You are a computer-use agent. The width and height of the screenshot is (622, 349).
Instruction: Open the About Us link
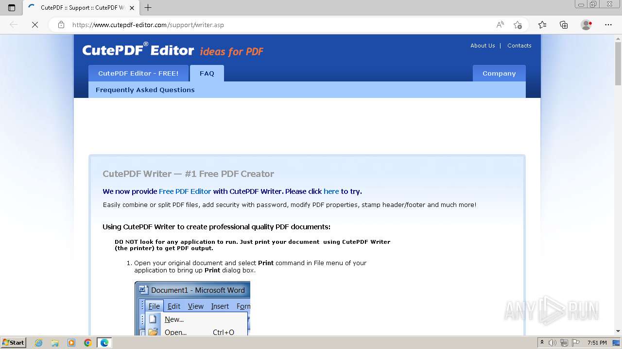click(x=483, y=46)
